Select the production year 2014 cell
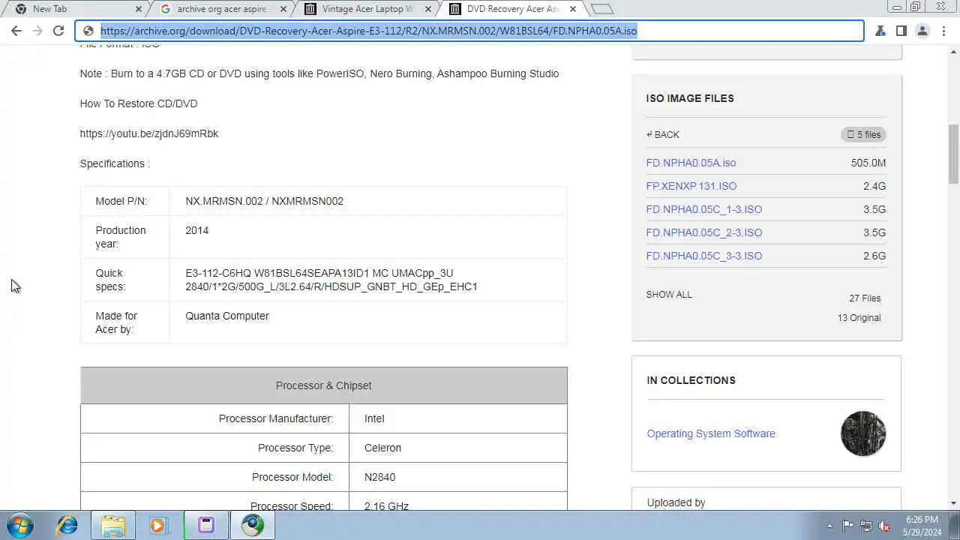 tap(368, 237)
